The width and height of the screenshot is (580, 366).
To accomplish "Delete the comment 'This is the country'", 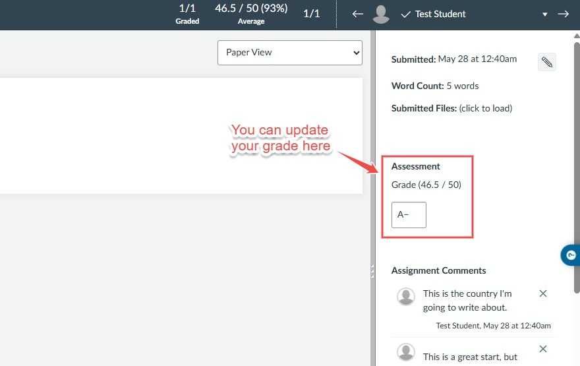I will point(543,293).
